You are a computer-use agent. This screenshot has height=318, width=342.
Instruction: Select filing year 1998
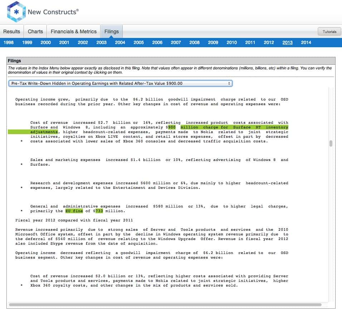click(9, 43)
